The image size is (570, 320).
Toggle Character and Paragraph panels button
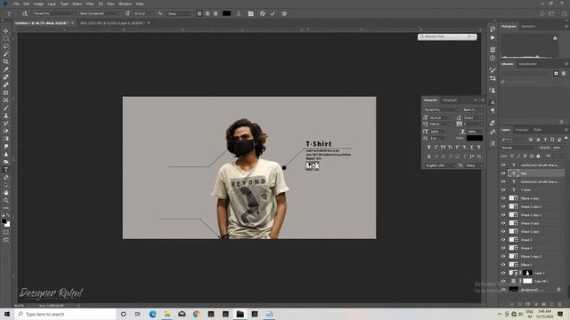251,13
